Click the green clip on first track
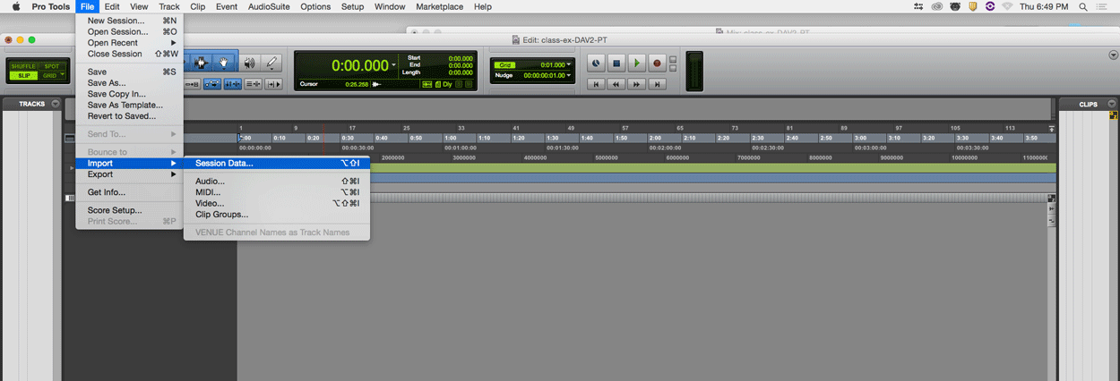 713,168
